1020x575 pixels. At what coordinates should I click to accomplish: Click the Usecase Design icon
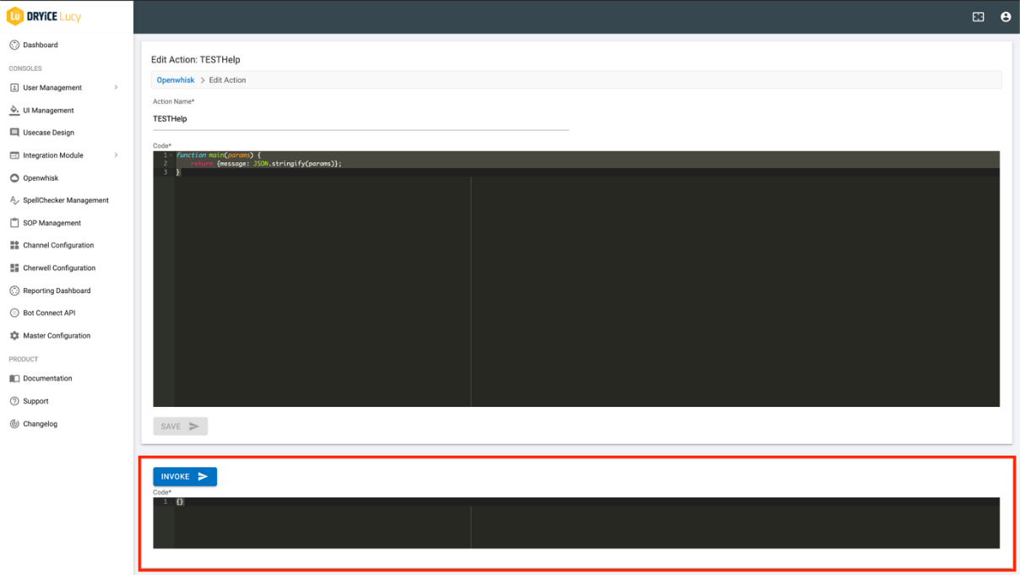point(14,133)
